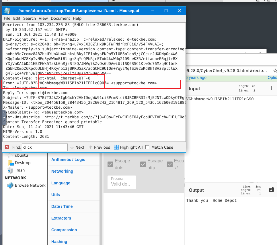
Task: Click the CyberChef browser address bar URL
Action: [x=227, y=71]
